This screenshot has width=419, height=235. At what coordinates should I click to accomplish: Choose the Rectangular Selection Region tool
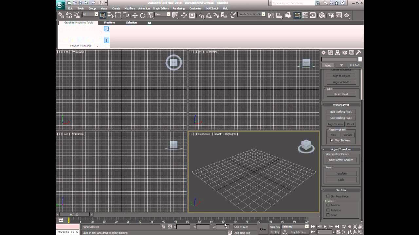coord(118,15)
